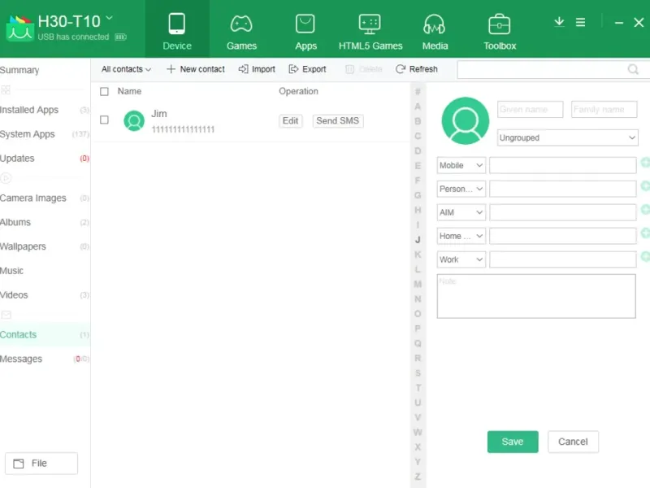Click Jim's contact avatar
Screen dimensions: 650x488
[134, 120]
